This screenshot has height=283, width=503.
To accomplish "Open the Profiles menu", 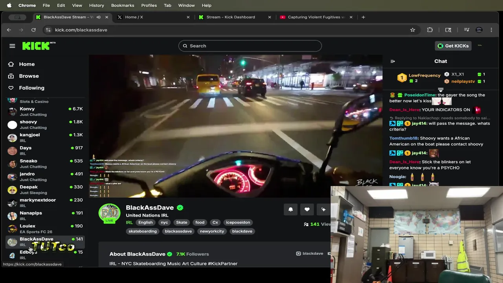I will (149, 6).
